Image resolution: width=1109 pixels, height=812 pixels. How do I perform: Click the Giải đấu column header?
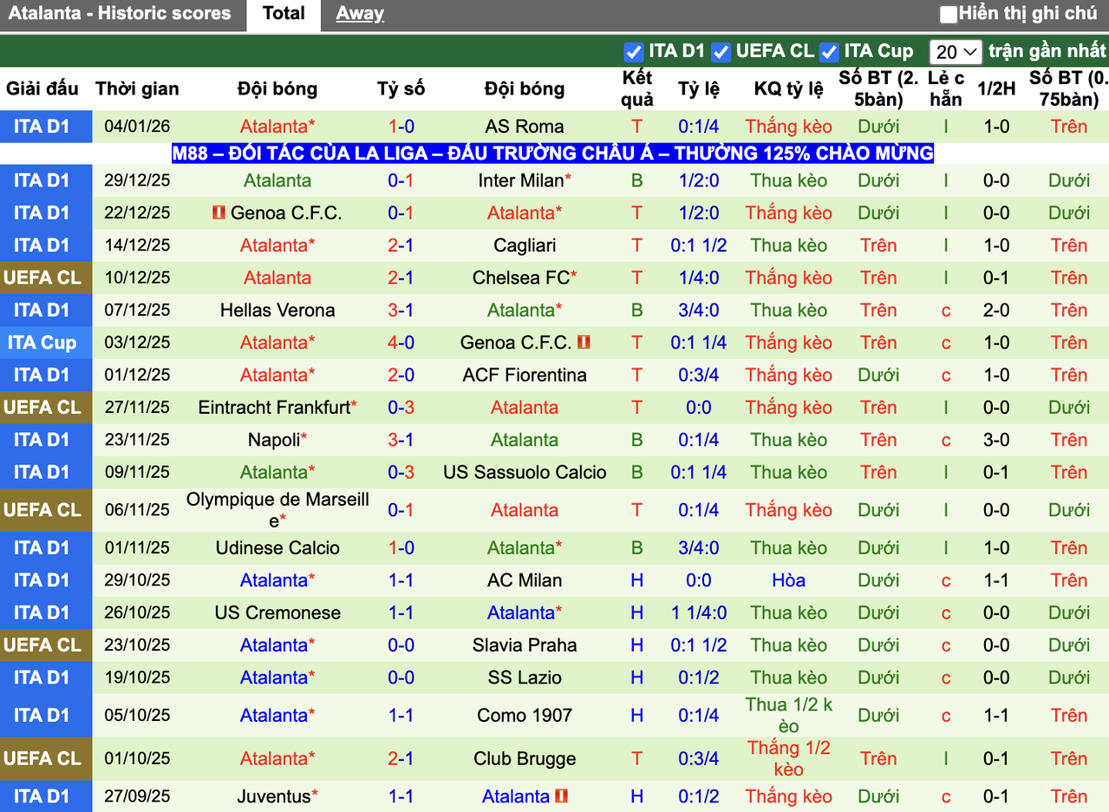[42, 88]
